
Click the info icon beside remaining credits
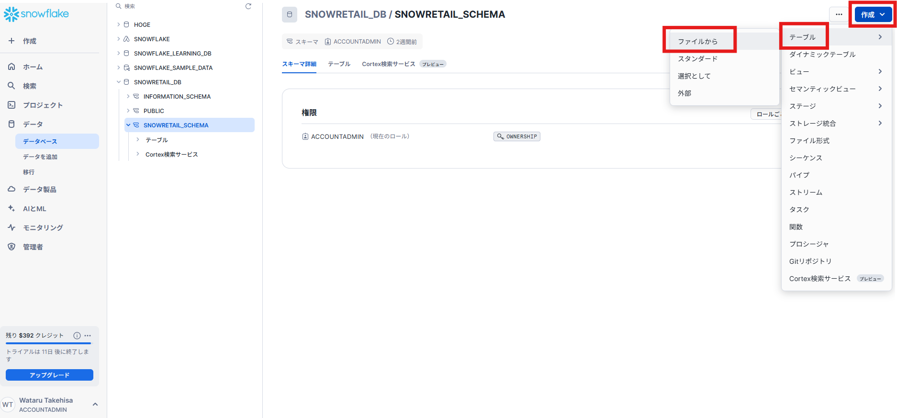click(x=77, y=336)
